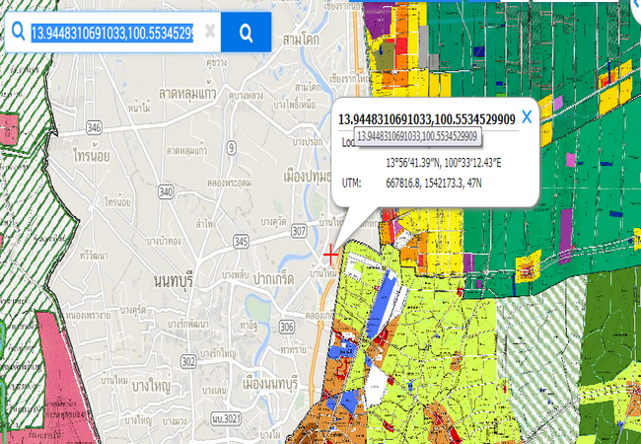This screenshot has height=444, width=641.
Task: Click the บางม่วง map label
Action: click(175, 420)
